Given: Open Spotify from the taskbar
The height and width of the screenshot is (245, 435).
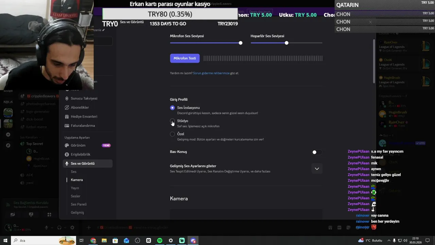Looking at the screenshot, I should tap(160, 241).
